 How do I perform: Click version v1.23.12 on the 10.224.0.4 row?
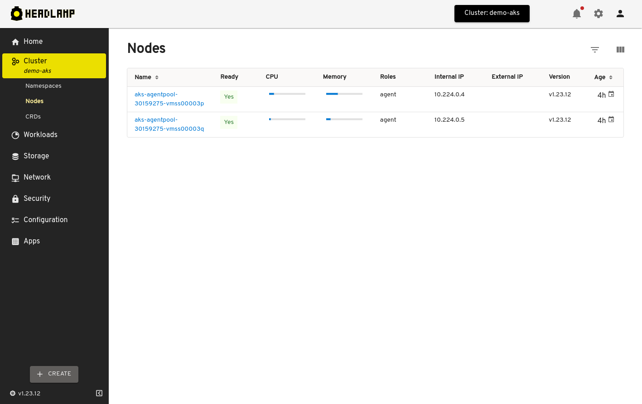pos(560,95)
